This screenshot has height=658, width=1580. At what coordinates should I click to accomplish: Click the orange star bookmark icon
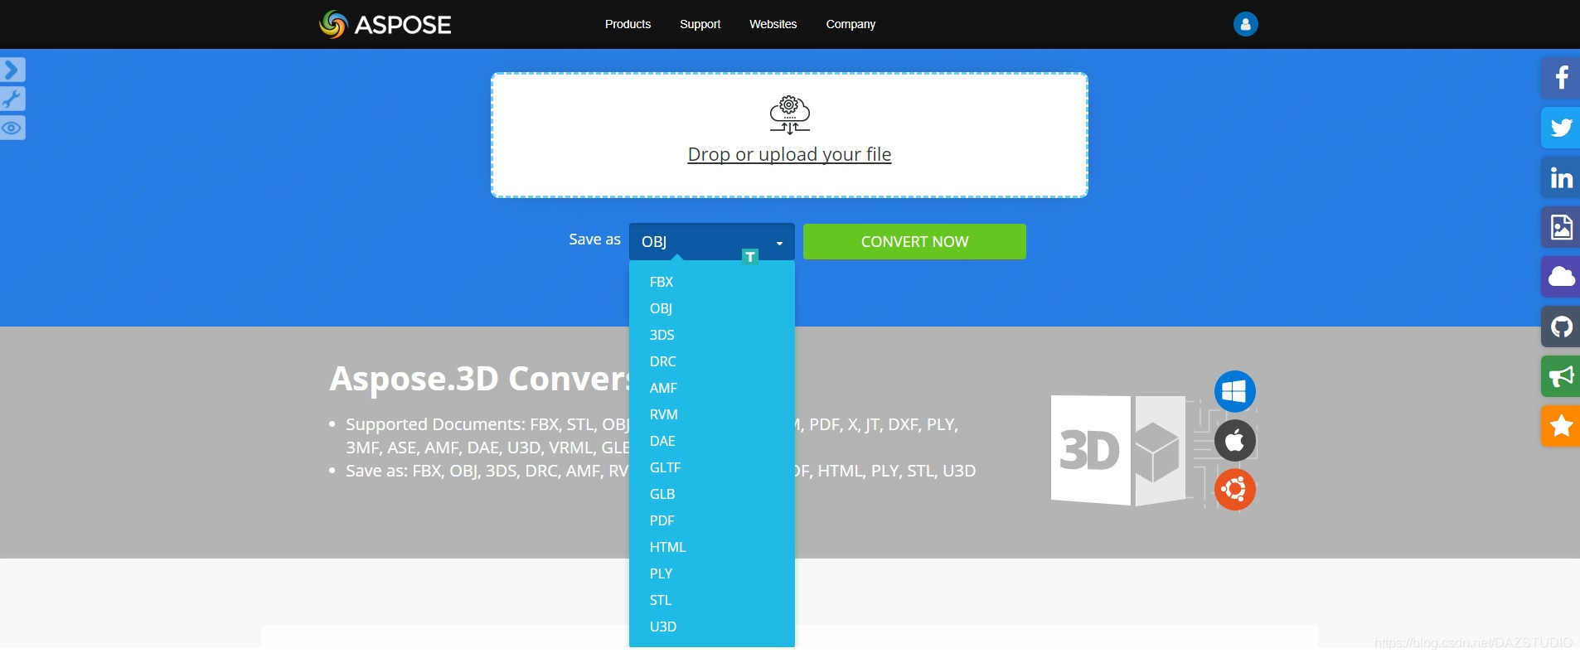[1561, 425]
